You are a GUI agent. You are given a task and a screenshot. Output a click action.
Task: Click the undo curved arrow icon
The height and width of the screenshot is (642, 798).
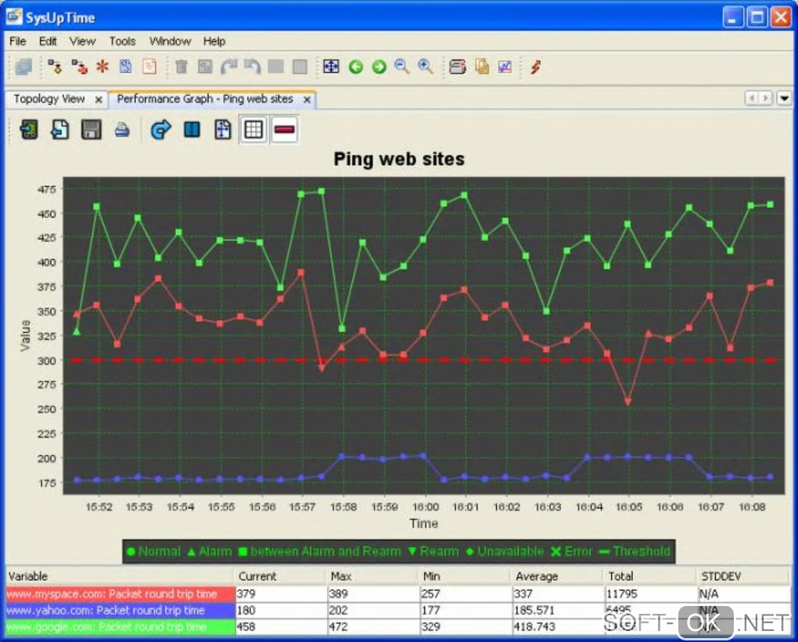[253, 67]
